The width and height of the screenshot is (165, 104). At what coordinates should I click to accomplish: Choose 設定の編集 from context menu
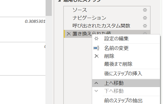pyautogui.click(x=126, y=39)
